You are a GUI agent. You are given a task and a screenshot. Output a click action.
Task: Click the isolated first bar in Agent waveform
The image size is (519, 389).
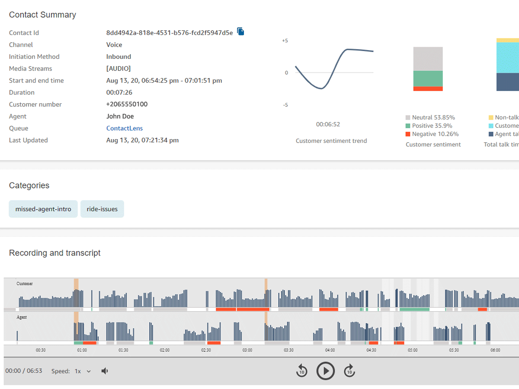[x=17, y=335]
